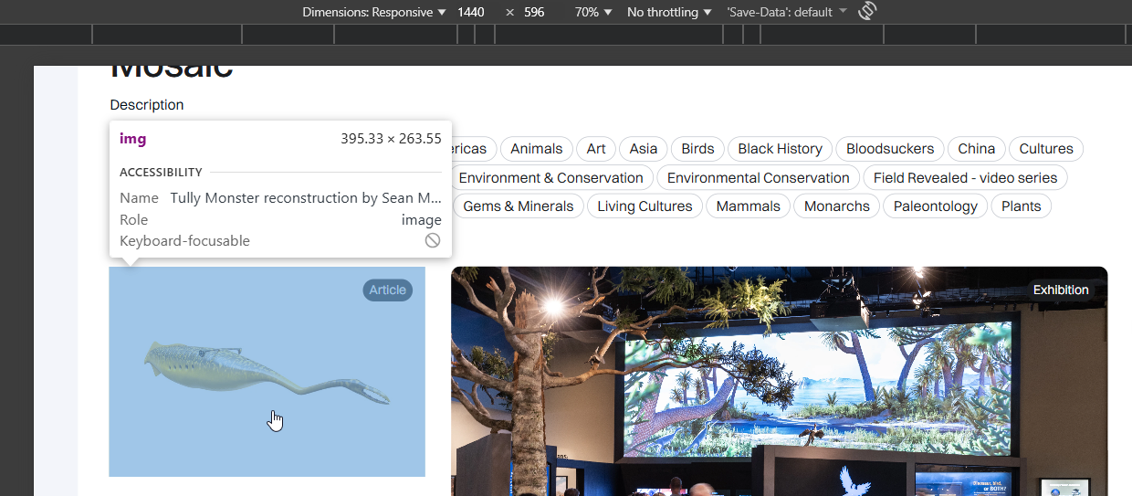Select the Gems & Minerals tag

click(519, 206)
